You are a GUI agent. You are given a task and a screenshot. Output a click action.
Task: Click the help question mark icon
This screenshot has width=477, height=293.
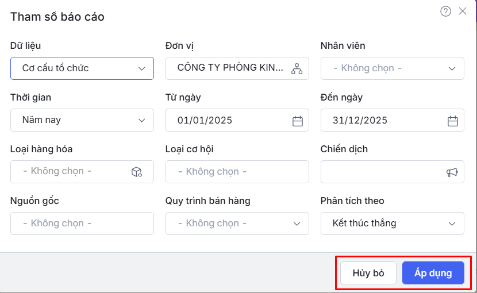pos(445,11)
